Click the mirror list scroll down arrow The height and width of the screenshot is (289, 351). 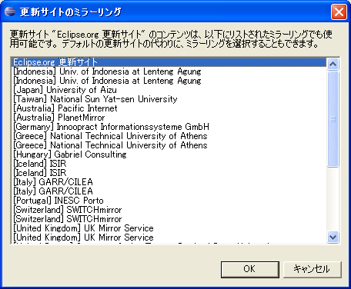tap(333, 237)
